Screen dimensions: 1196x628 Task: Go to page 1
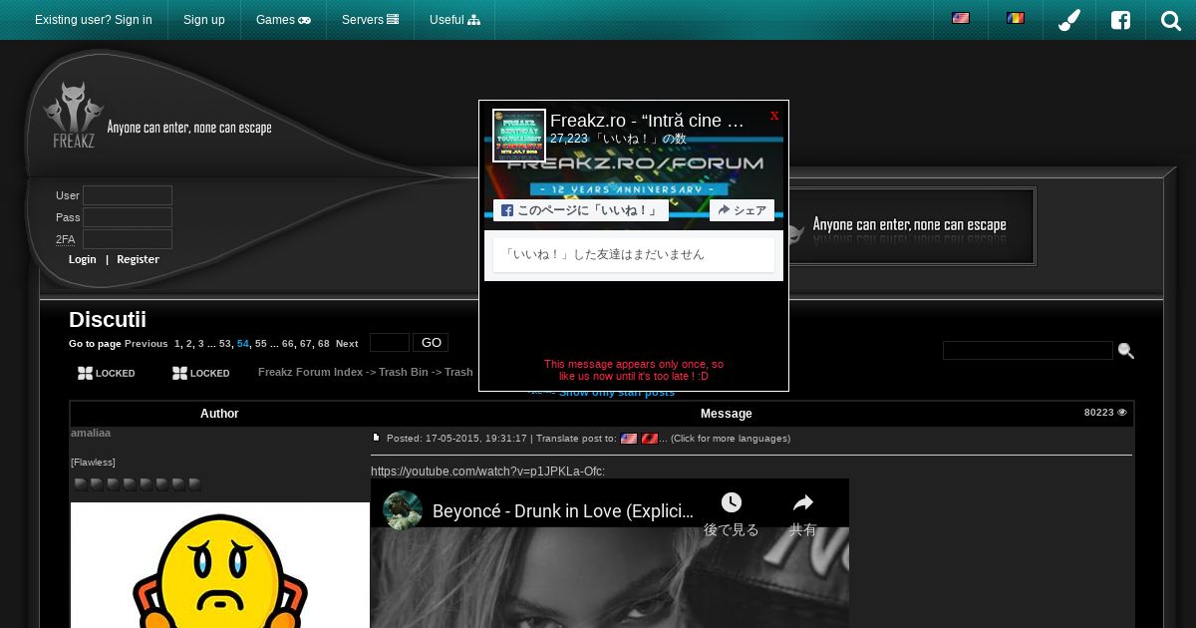pos(177,344)
